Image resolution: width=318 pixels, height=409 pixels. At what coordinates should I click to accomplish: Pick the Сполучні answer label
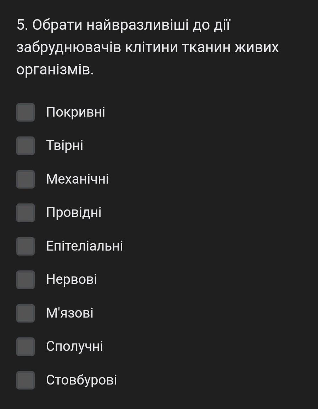[74, 347]
